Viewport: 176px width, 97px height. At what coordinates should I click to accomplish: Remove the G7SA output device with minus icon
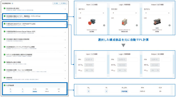pos(169,25)
